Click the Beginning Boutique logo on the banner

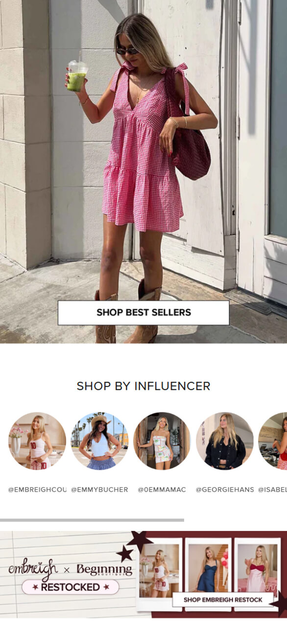pos(104,570)
